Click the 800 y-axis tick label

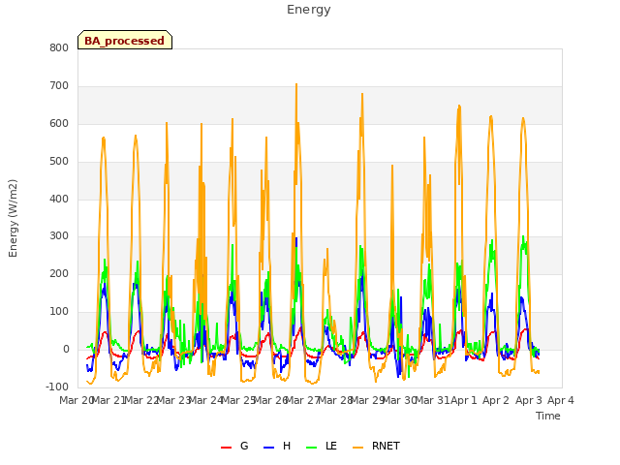click(x=59, y=48)
